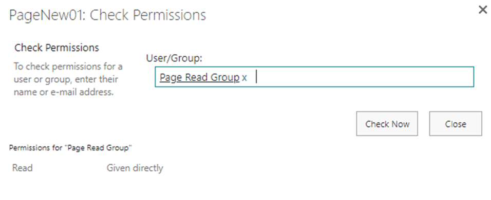Click empty area of User/Group people picker
491x200 pixels.
363,77
